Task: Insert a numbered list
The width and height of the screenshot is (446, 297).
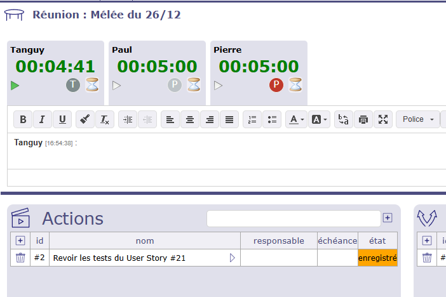Action: click(252, 119)
